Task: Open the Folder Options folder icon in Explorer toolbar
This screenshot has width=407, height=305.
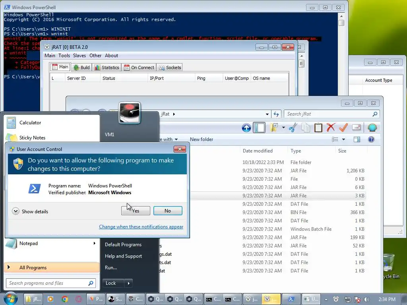Action: click(274, 127)
